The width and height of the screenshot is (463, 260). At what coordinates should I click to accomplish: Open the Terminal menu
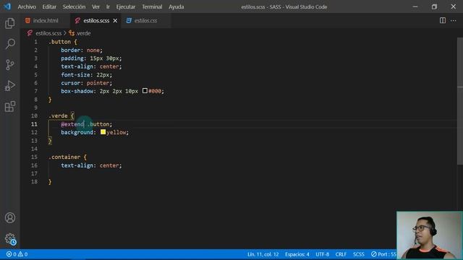click(152, 6)
